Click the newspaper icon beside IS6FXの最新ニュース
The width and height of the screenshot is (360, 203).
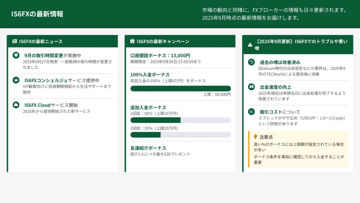tap(14, 41)
